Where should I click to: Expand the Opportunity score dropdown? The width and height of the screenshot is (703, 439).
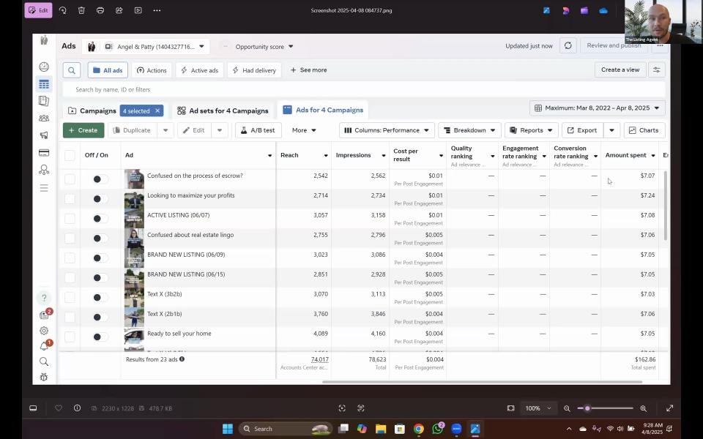click(264, 47)
